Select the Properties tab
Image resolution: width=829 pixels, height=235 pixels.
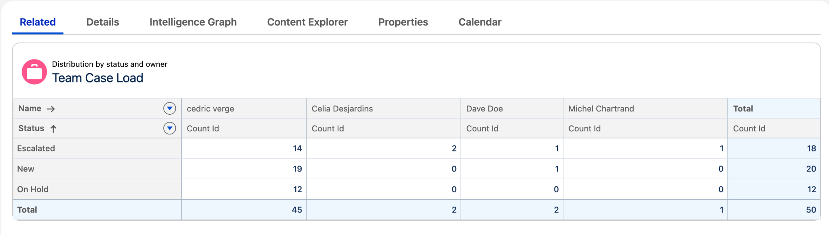tap(403, 22)
